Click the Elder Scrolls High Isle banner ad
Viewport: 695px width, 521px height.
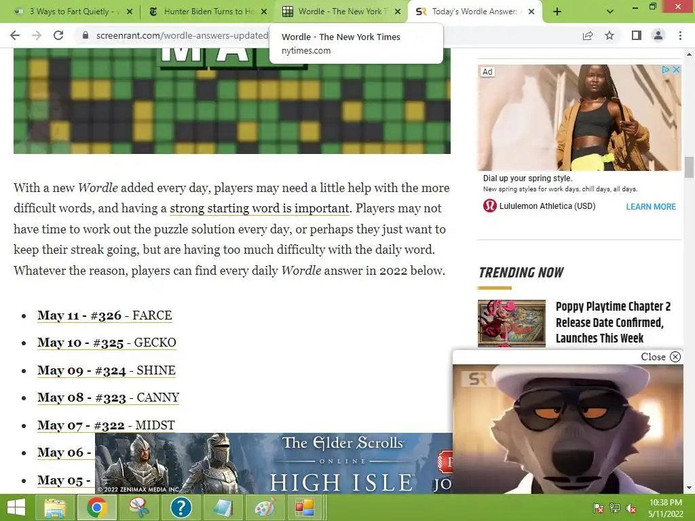point(274,463)
